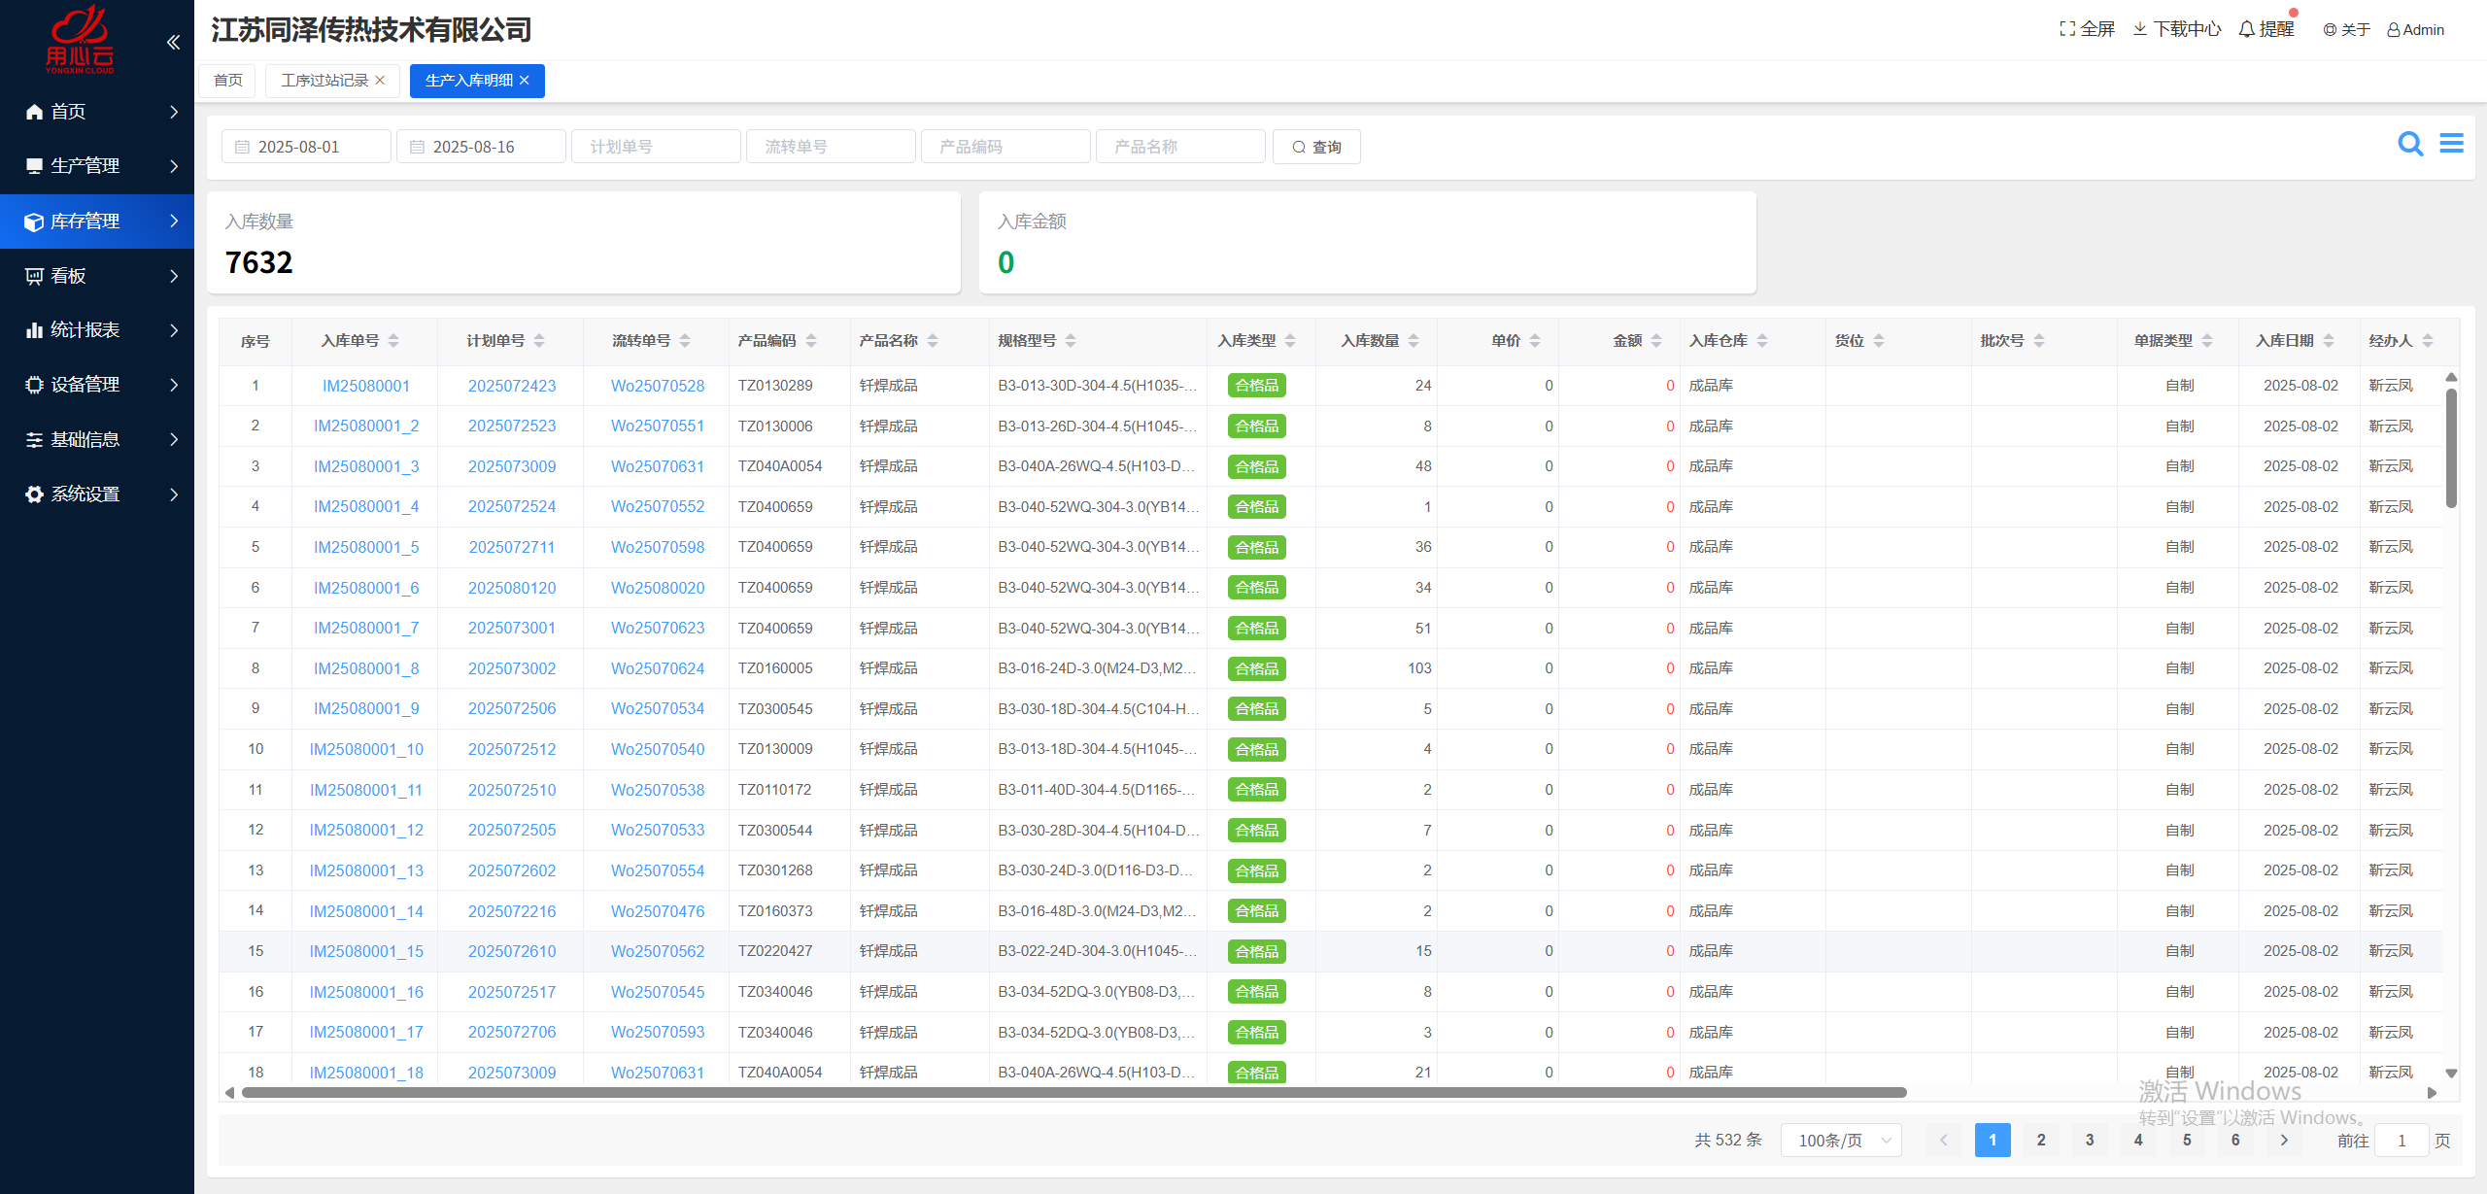Focus the 计划单号 filter input

pos(657,147)
